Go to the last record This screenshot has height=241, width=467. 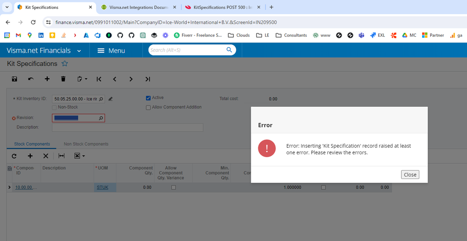(x=147, y=79)
